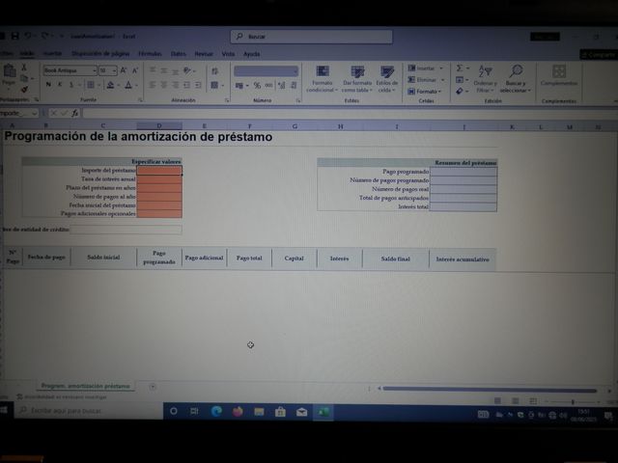Click the Importe del préstamo input cell

coord(158,171)
